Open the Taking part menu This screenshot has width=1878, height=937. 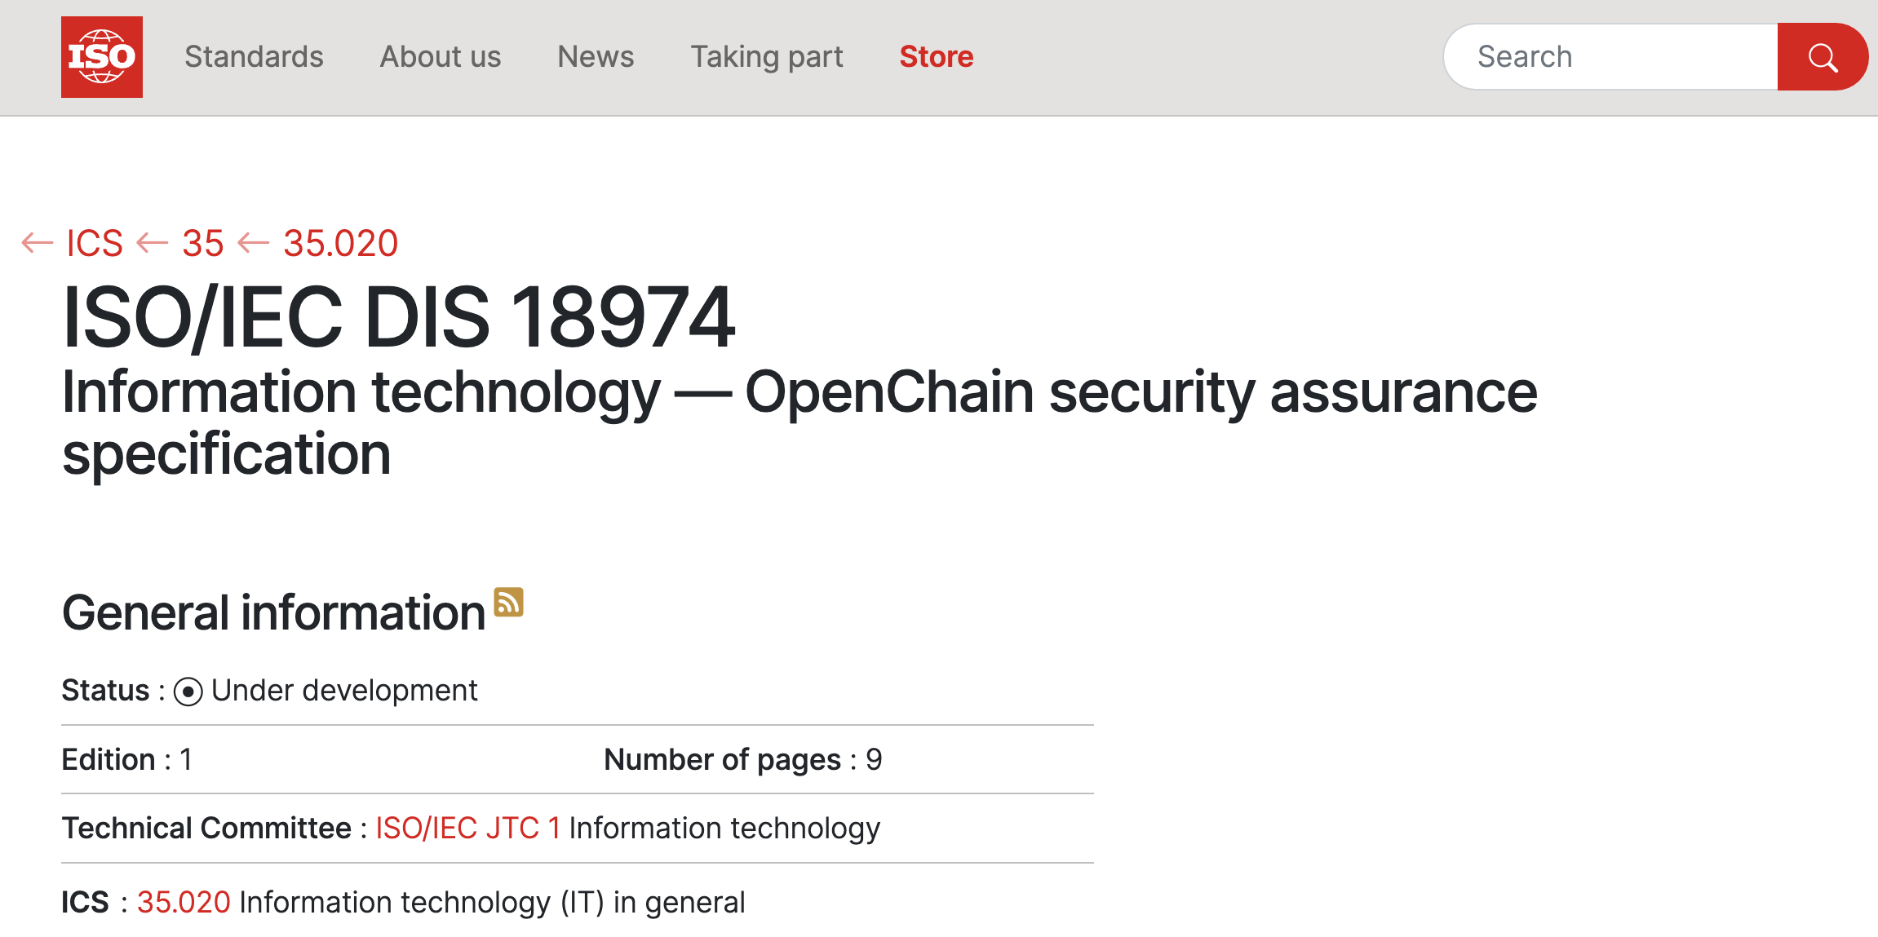pyautogui.click(x=767, y=57)
